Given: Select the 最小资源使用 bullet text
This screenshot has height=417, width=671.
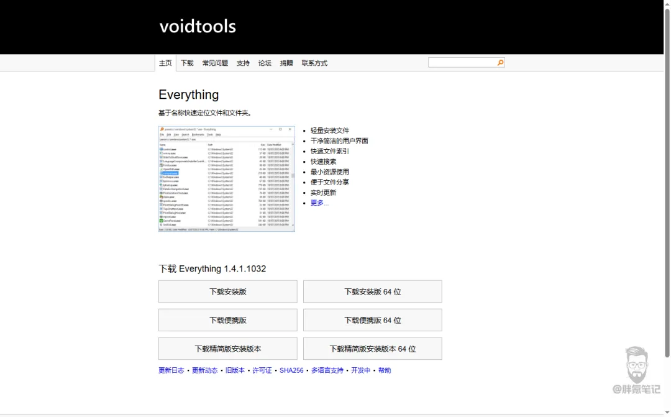Looking at the screenshot, I should pos(329,172).
